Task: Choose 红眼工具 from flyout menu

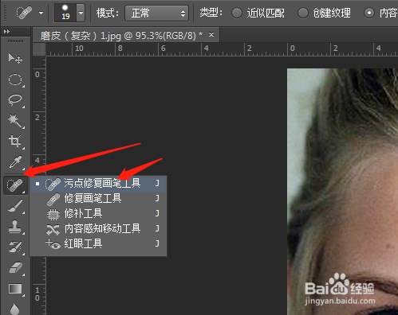Action: pos(98,243)
